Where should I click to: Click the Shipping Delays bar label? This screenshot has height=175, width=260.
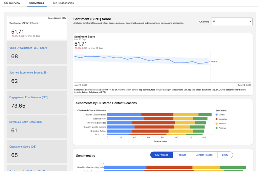98,131
